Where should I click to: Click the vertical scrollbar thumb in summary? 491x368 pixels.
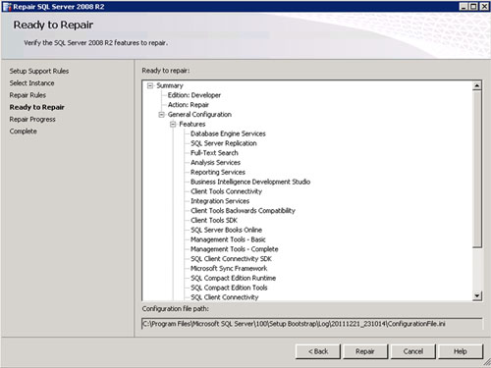(477, 169)
